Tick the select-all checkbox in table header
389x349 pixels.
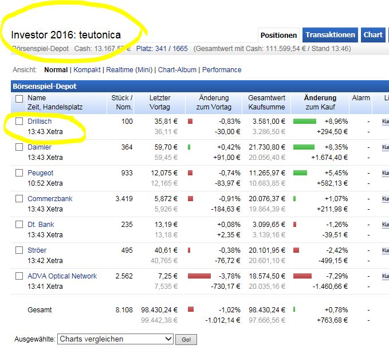19,99
